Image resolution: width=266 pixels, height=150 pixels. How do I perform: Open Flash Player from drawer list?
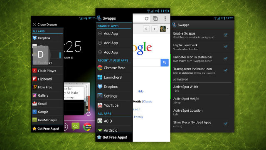[47, 71]
